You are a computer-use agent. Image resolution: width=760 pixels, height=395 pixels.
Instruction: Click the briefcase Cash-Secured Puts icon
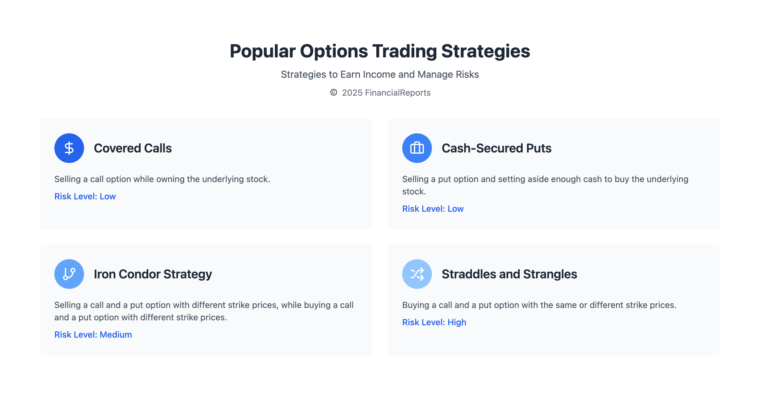(417, 148)
